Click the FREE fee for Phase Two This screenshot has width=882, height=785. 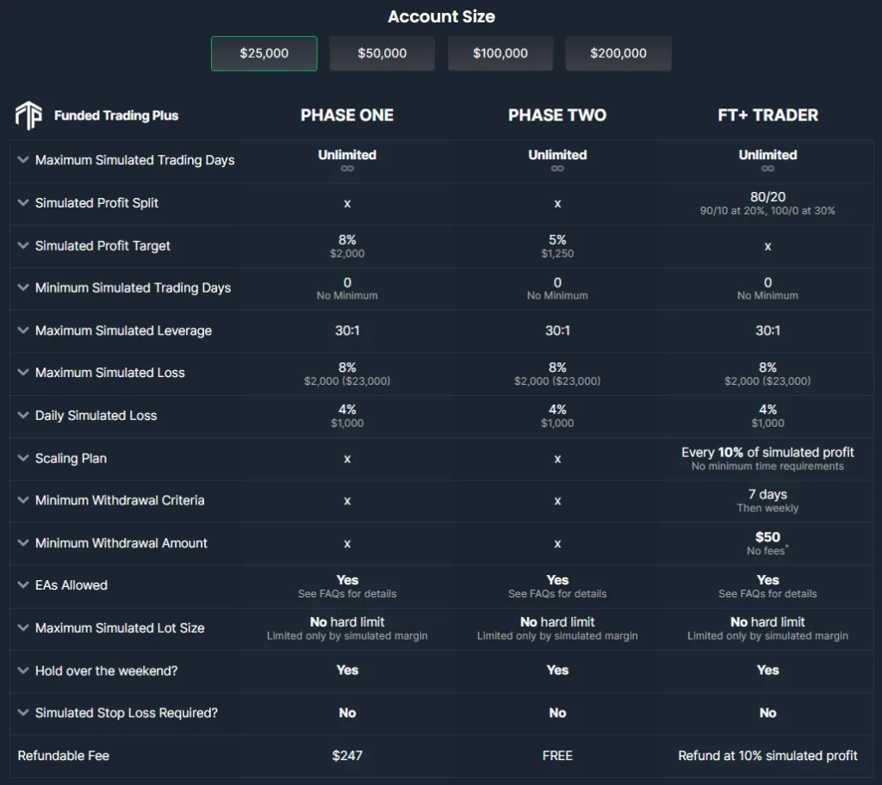pos(557,755)
